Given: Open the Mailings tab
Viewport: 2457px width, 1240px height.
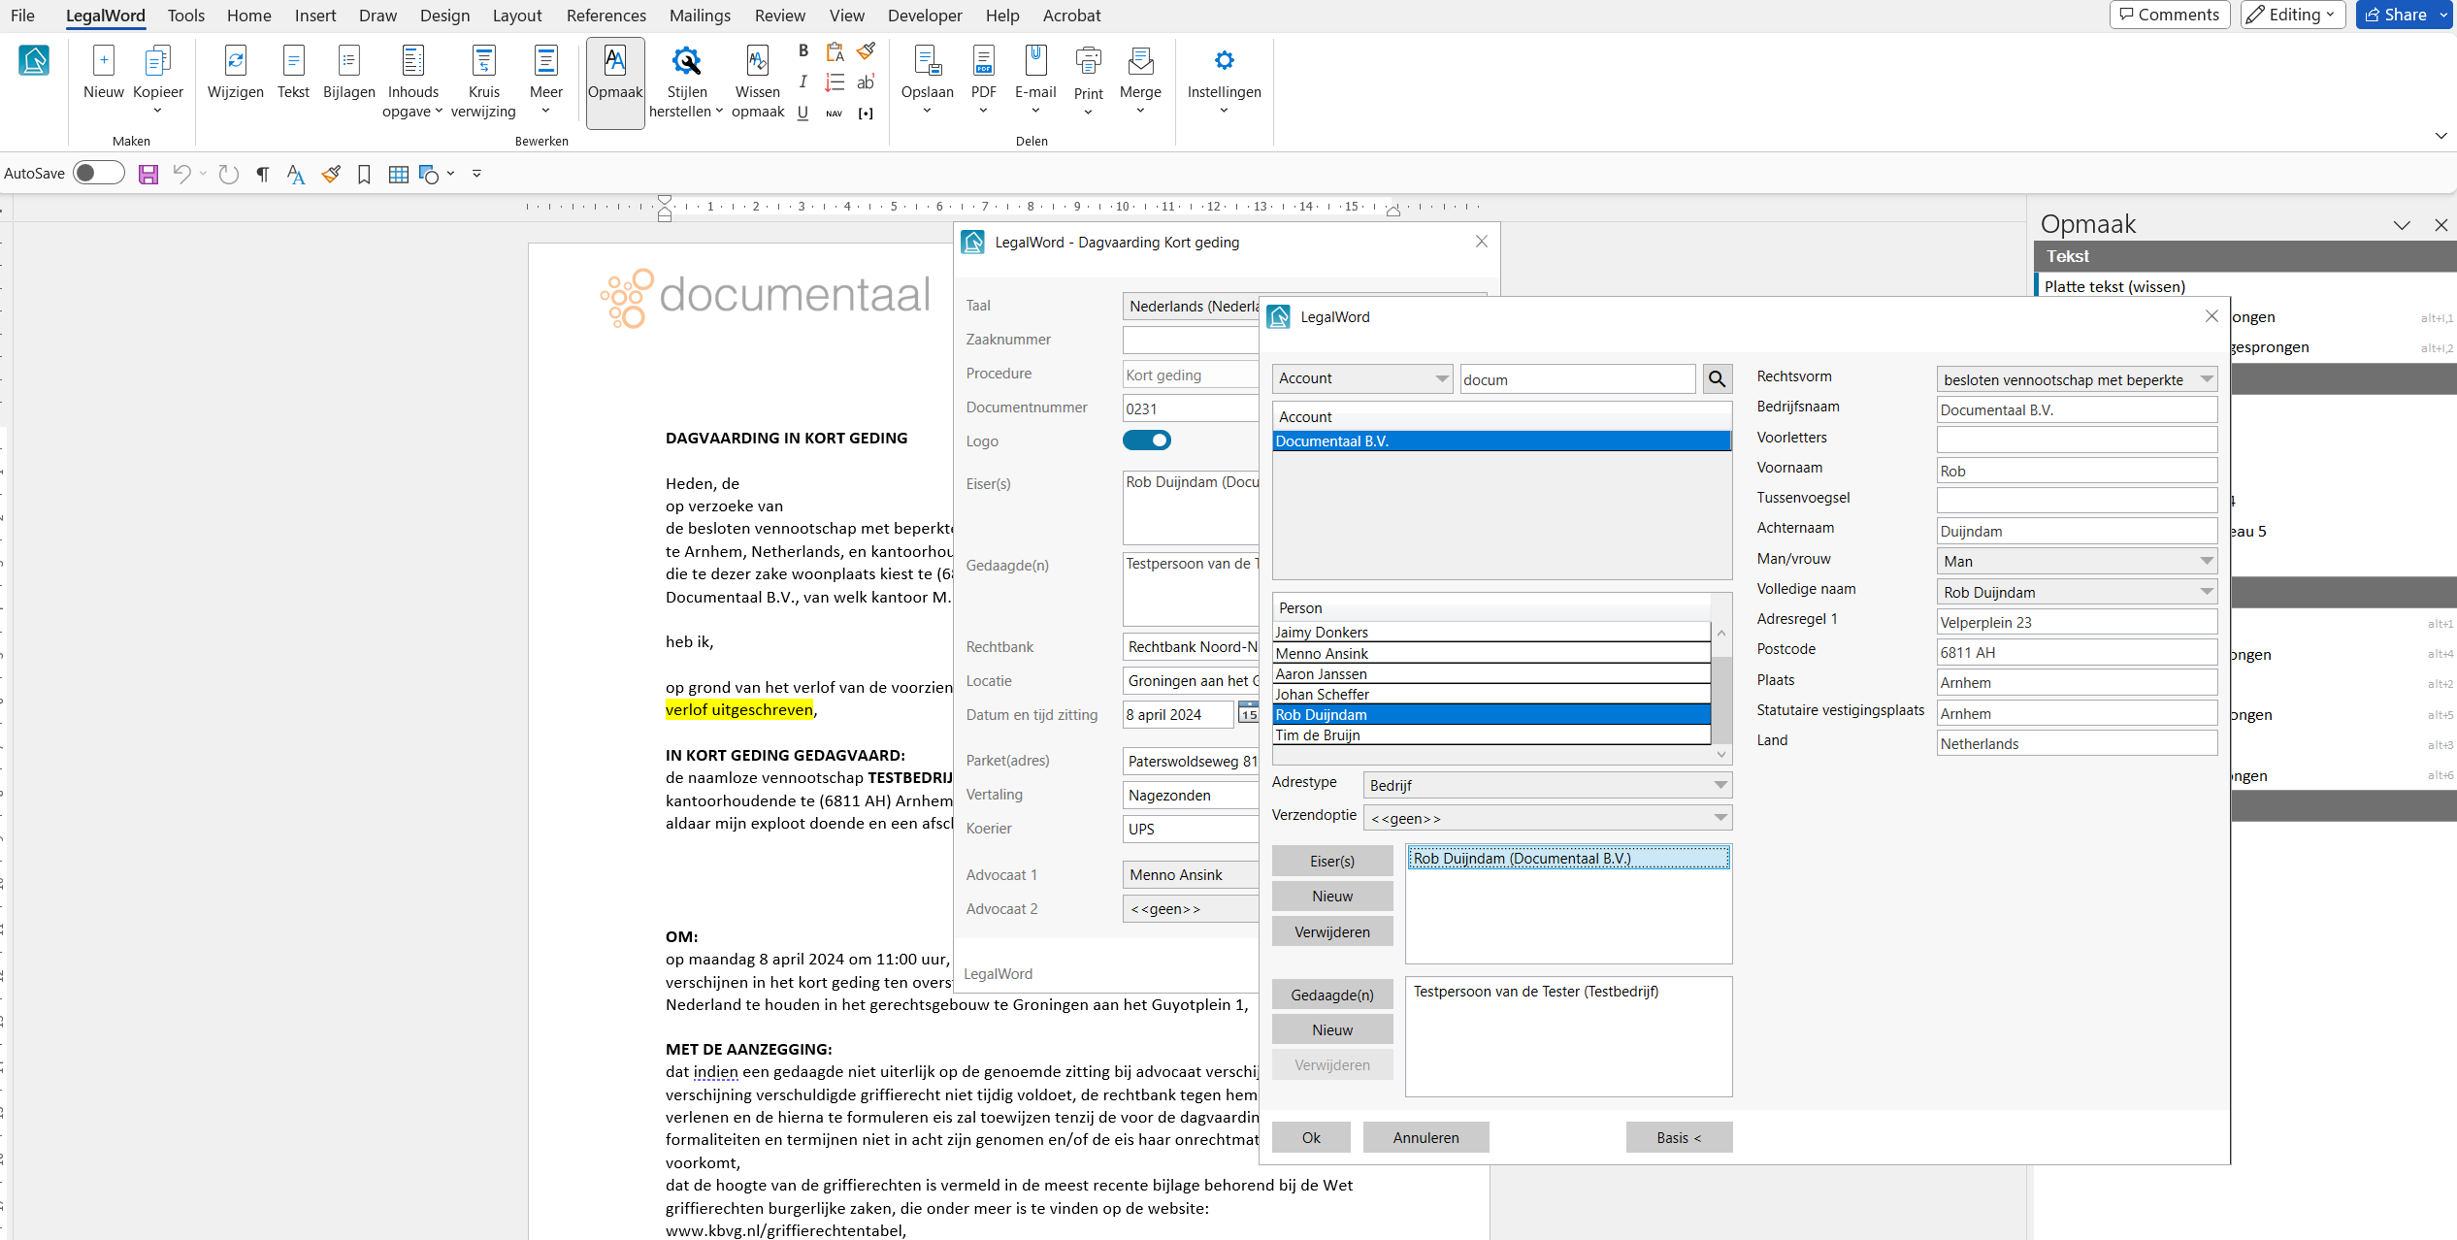Looking at the screenshot, I should tap(700, 16).
